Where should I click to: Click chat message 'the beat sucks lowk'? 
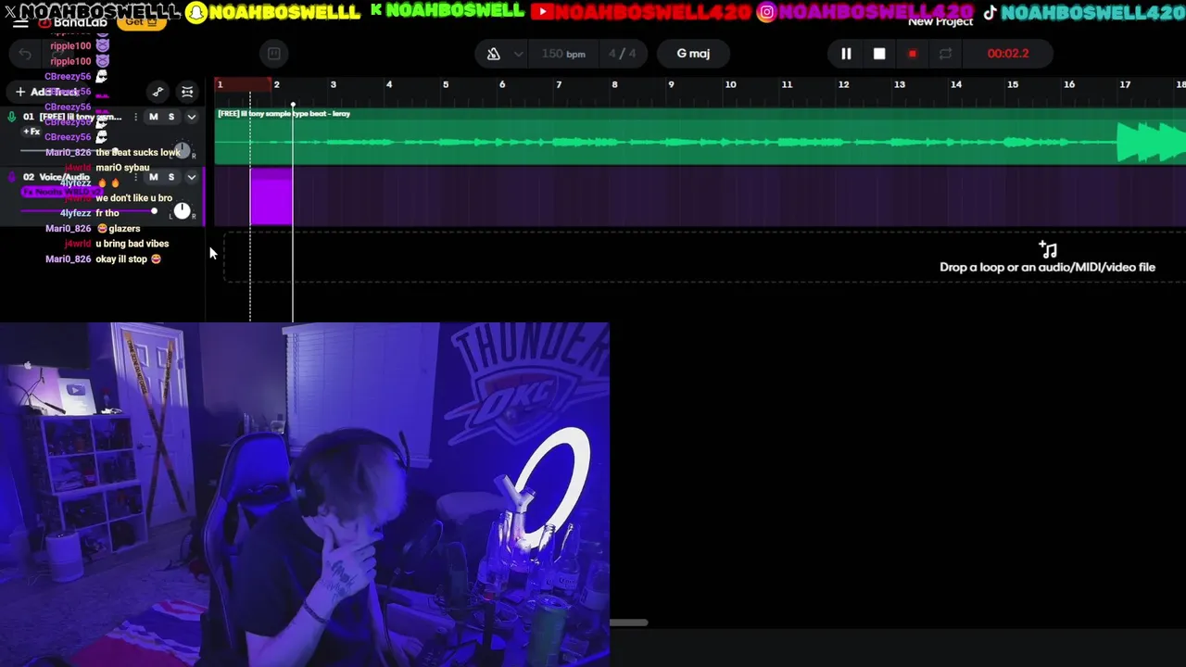pos(138,152)
